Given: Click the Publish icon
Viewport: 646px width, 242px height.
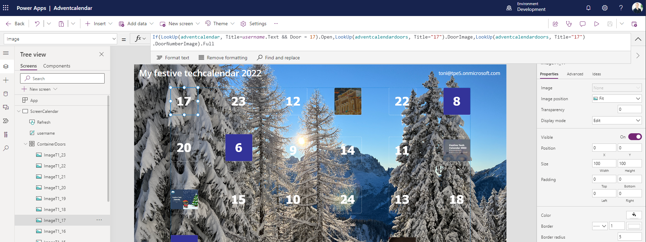Looking at the screenshot, I should pyautogui.click(x=634, y=24).
